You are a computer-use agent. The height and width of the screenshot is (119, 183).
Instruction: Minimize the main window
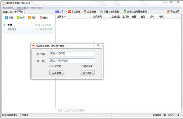point(166,2)
